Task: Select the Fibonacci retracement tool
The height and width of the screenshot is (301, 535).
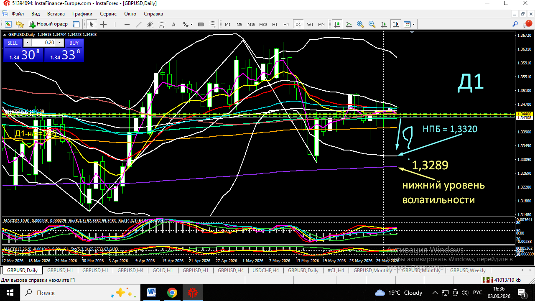Action: click(x=162, y=24)
